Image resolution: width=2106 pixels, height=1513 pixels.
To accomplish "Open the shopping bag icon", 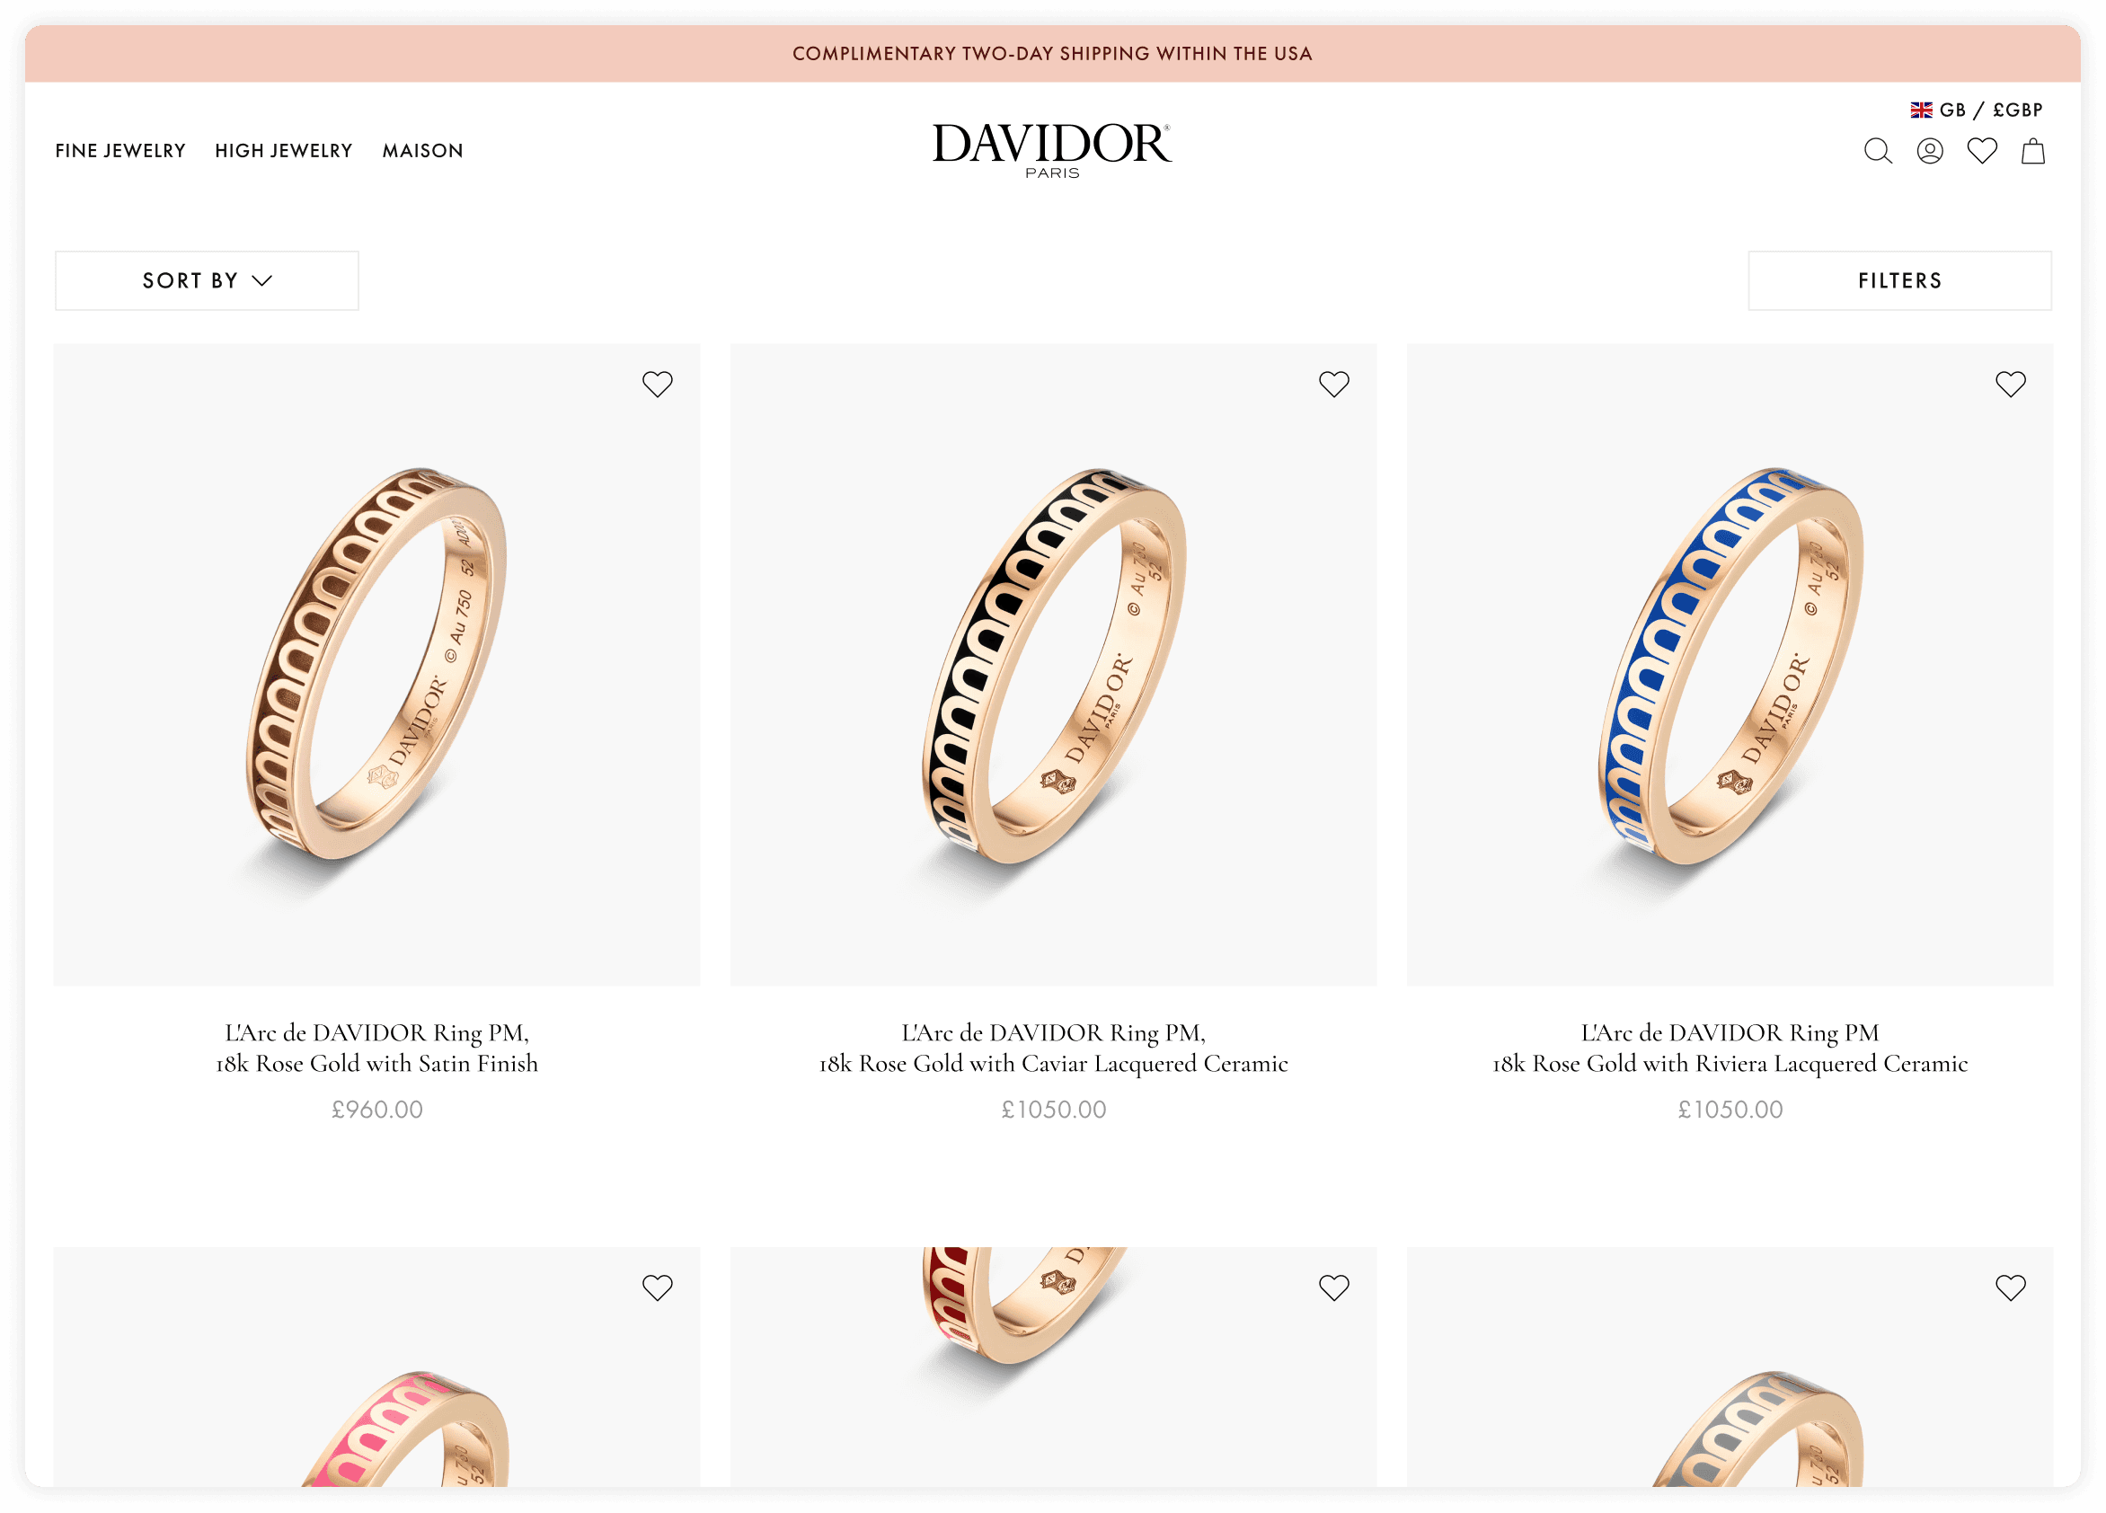I will click(2032, 150).
